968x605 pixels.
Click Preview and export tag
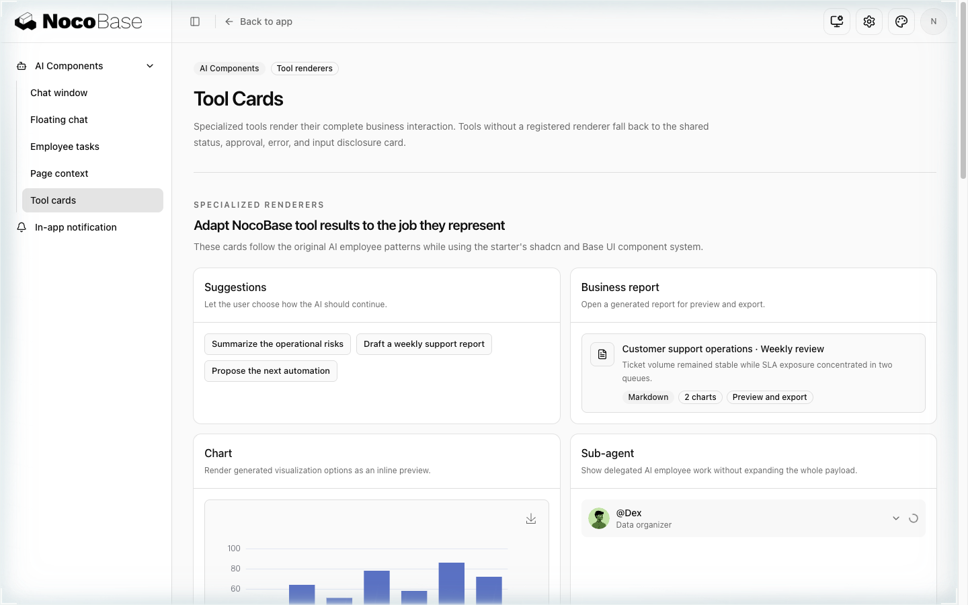[x=770, y=397]
